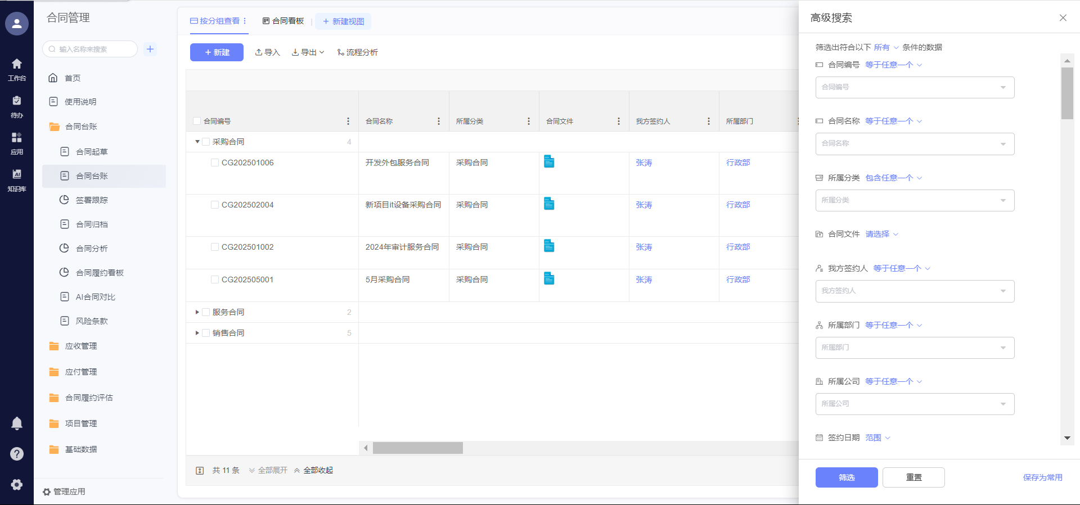
Task: Click the 保存为常用 link
Action: (x=1042, y=477)
